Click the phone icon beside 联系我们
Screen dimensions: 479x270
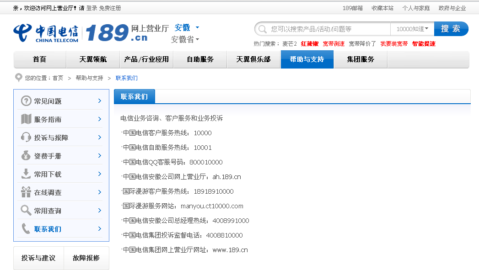[26, 228]
